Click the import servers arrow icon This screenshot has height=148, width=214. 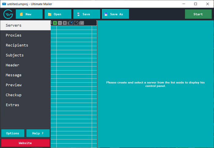[x=71, y=23]
